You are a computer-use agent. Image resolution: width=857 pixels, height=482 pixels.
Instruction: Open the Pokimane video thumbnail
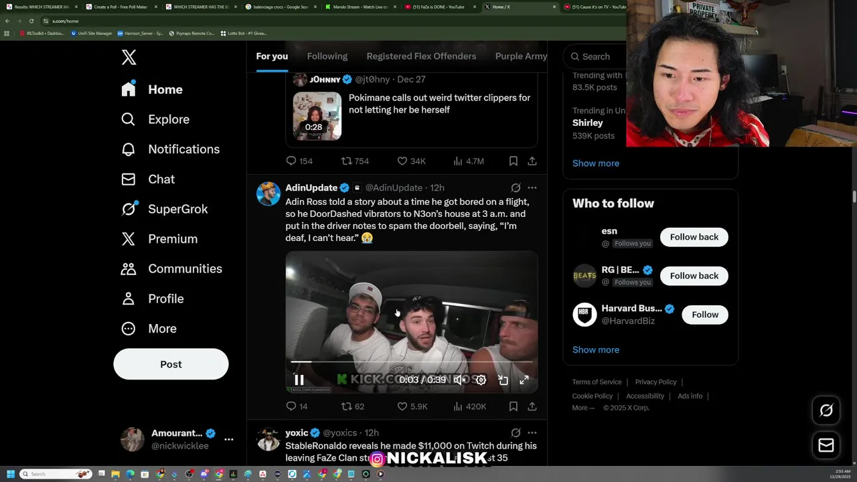317,116
